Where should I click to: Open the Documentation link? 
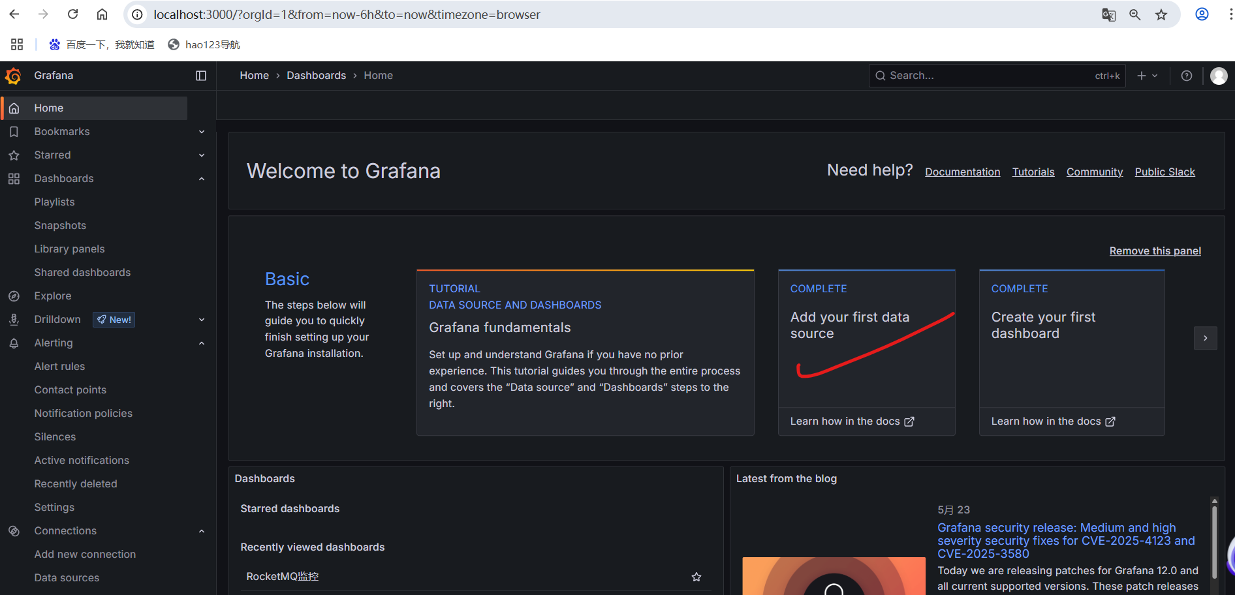tap(962, 172)
